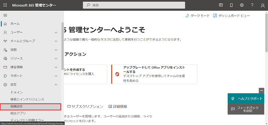
Task: Expand the リソース chevron
Action: click(x=56, y=58)
